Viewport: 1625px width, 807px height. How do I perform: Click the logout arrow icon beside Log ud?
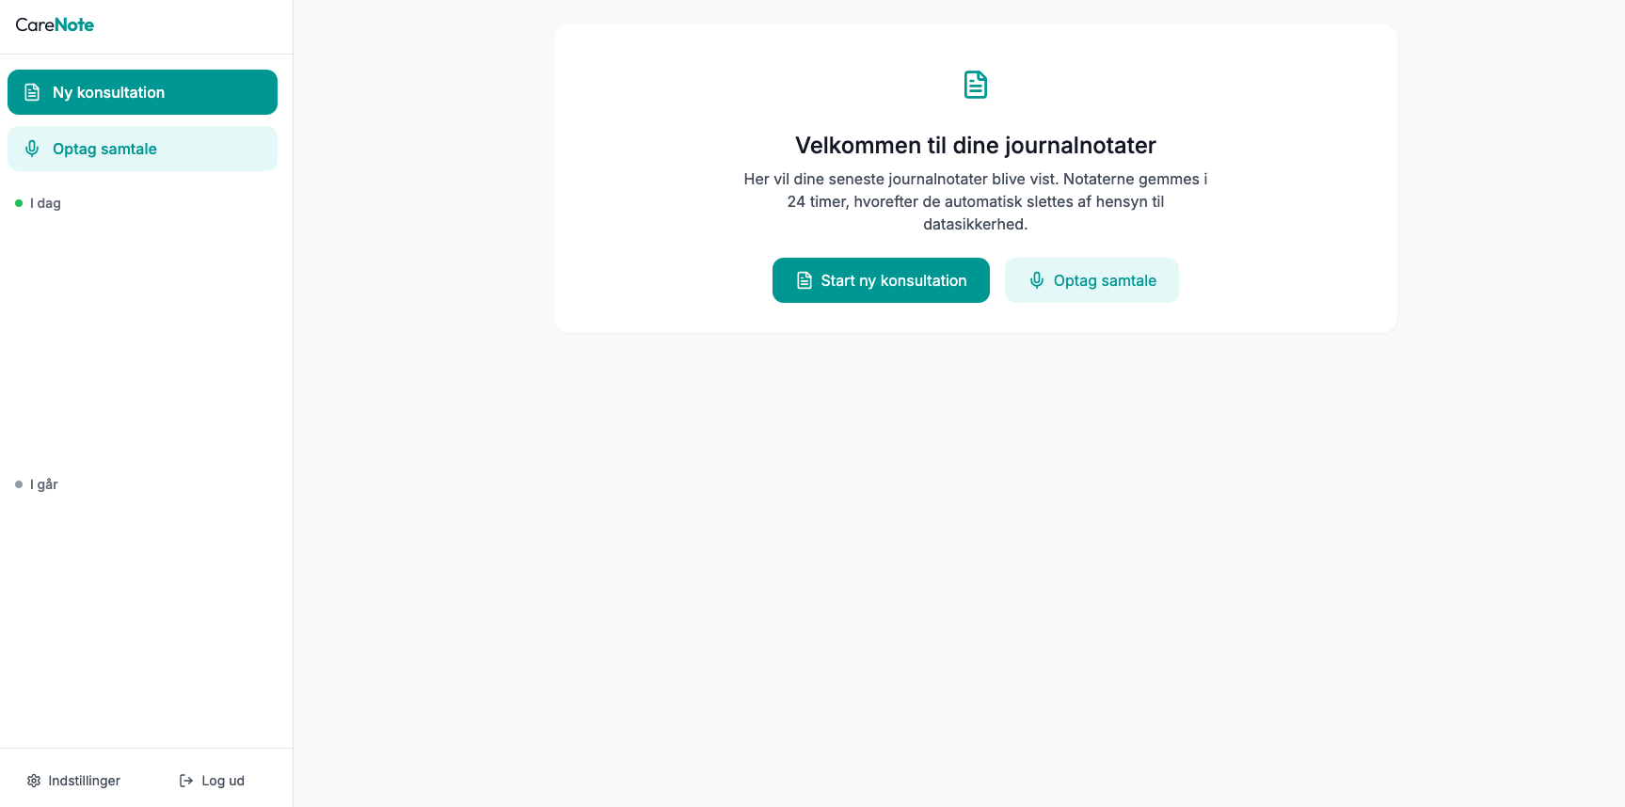pyautogui.click(x=186, y=781)
